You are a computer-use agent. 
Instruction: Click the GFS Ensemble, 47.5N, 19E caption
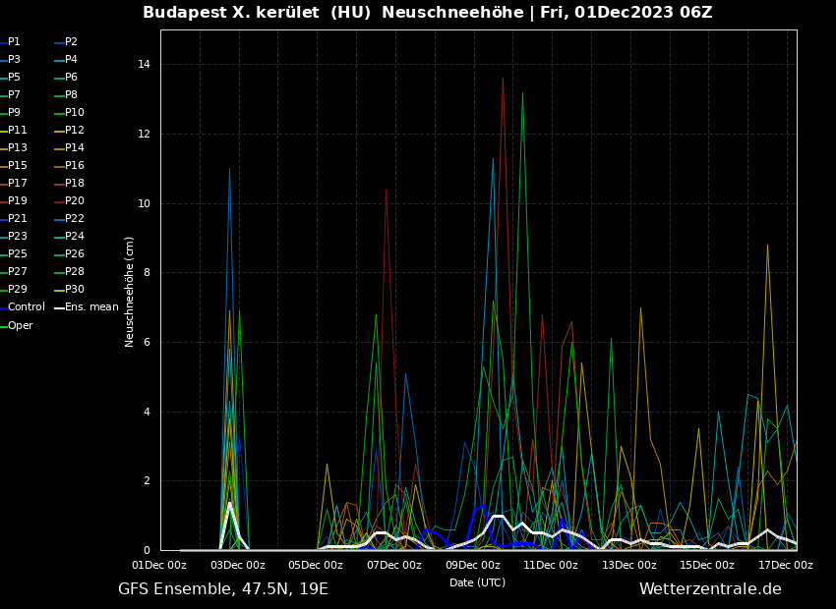[223, 589]
